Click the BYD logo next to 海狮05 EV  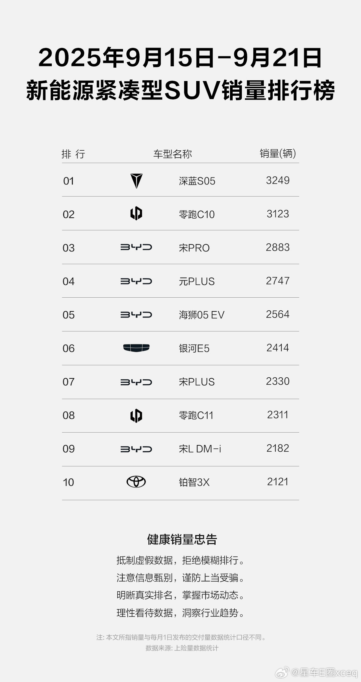(x=136, y=315)
